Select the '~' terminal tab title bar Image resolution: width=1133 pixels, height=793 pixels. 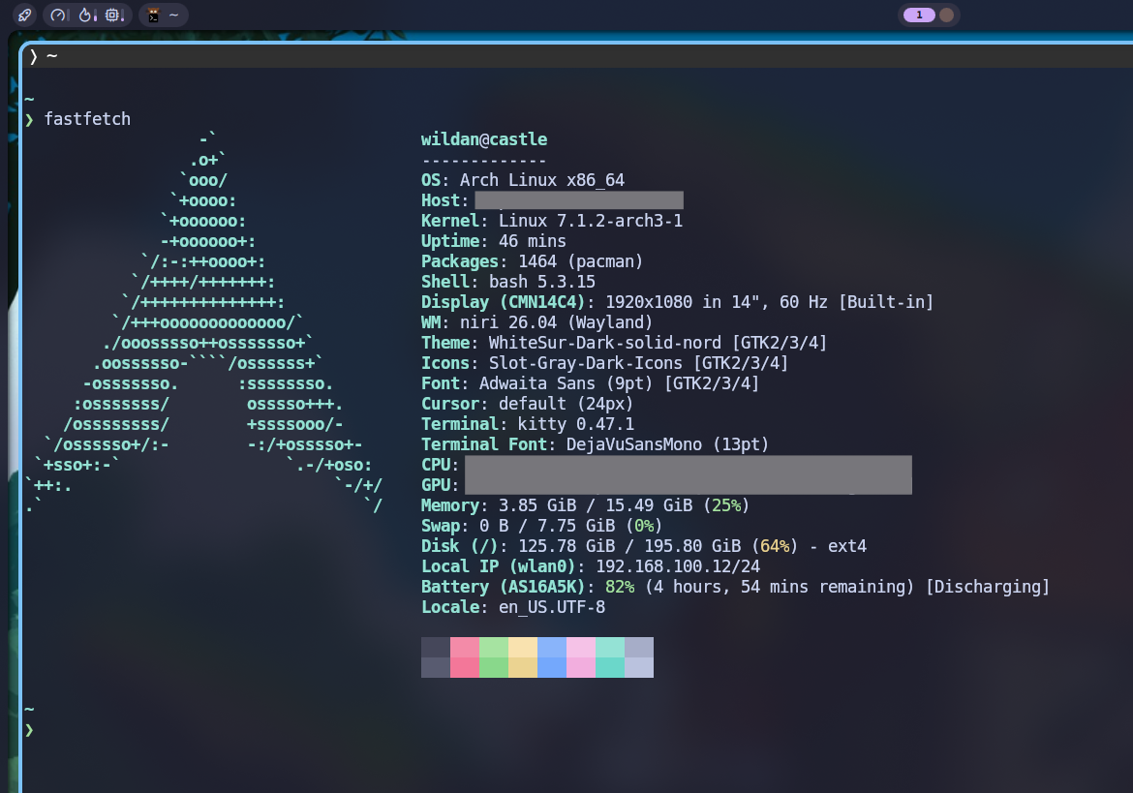click(x=576, y=56)
